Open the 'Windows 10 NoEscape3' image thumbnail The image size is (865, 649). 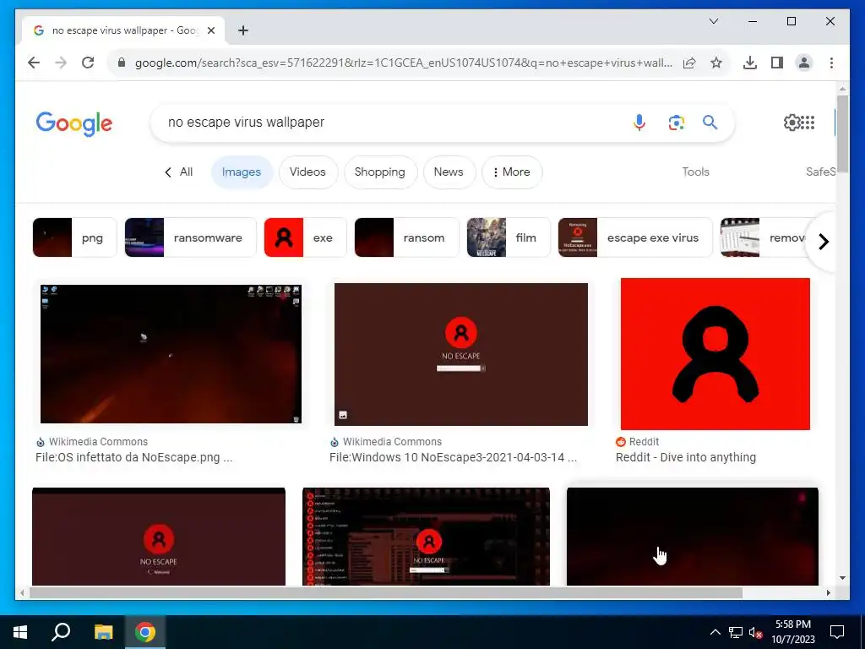[x=461, y=354]
